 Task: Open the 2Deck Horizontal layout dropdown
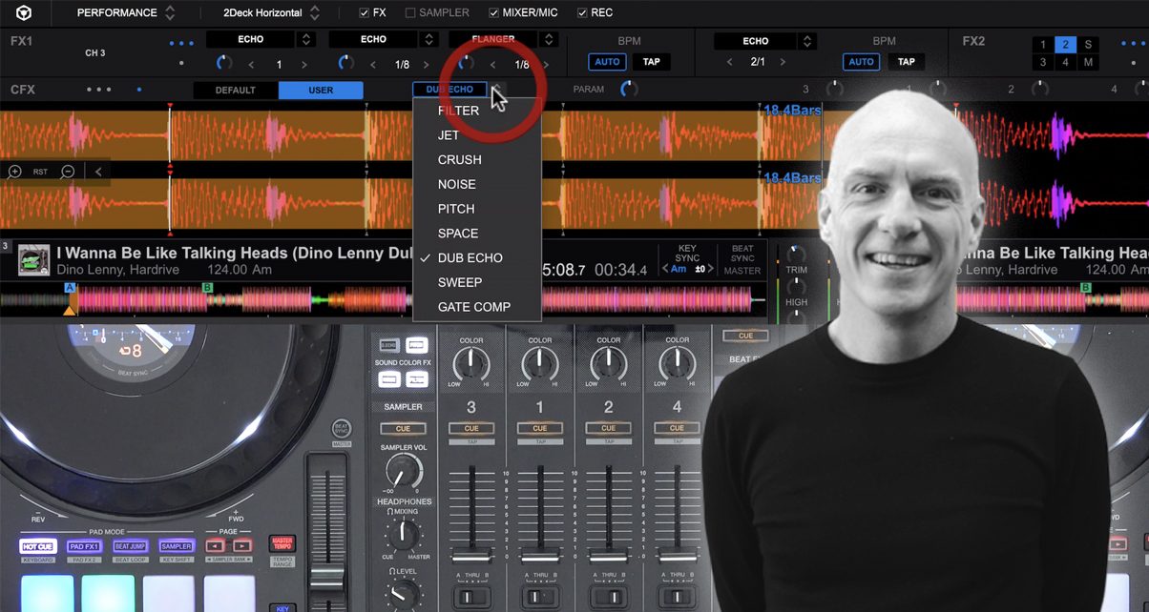[x=271, y=13]
